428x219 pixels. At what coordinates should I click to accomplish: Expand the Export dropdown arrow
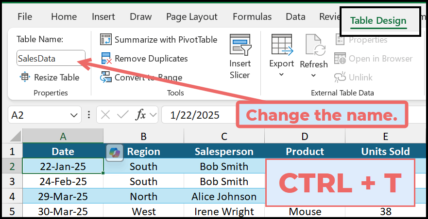(282, 75)
